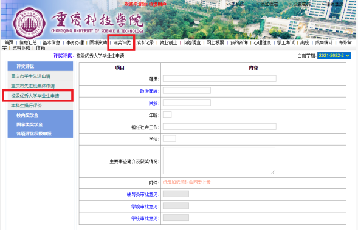Screen dimensions: 358x230
Task: Click the university emblem logo
Action: tap(29, 23)
